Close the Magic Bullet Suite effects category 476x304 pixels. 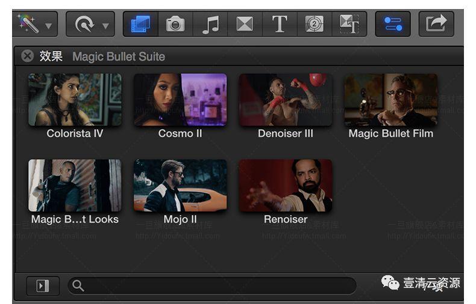(27, 56)
